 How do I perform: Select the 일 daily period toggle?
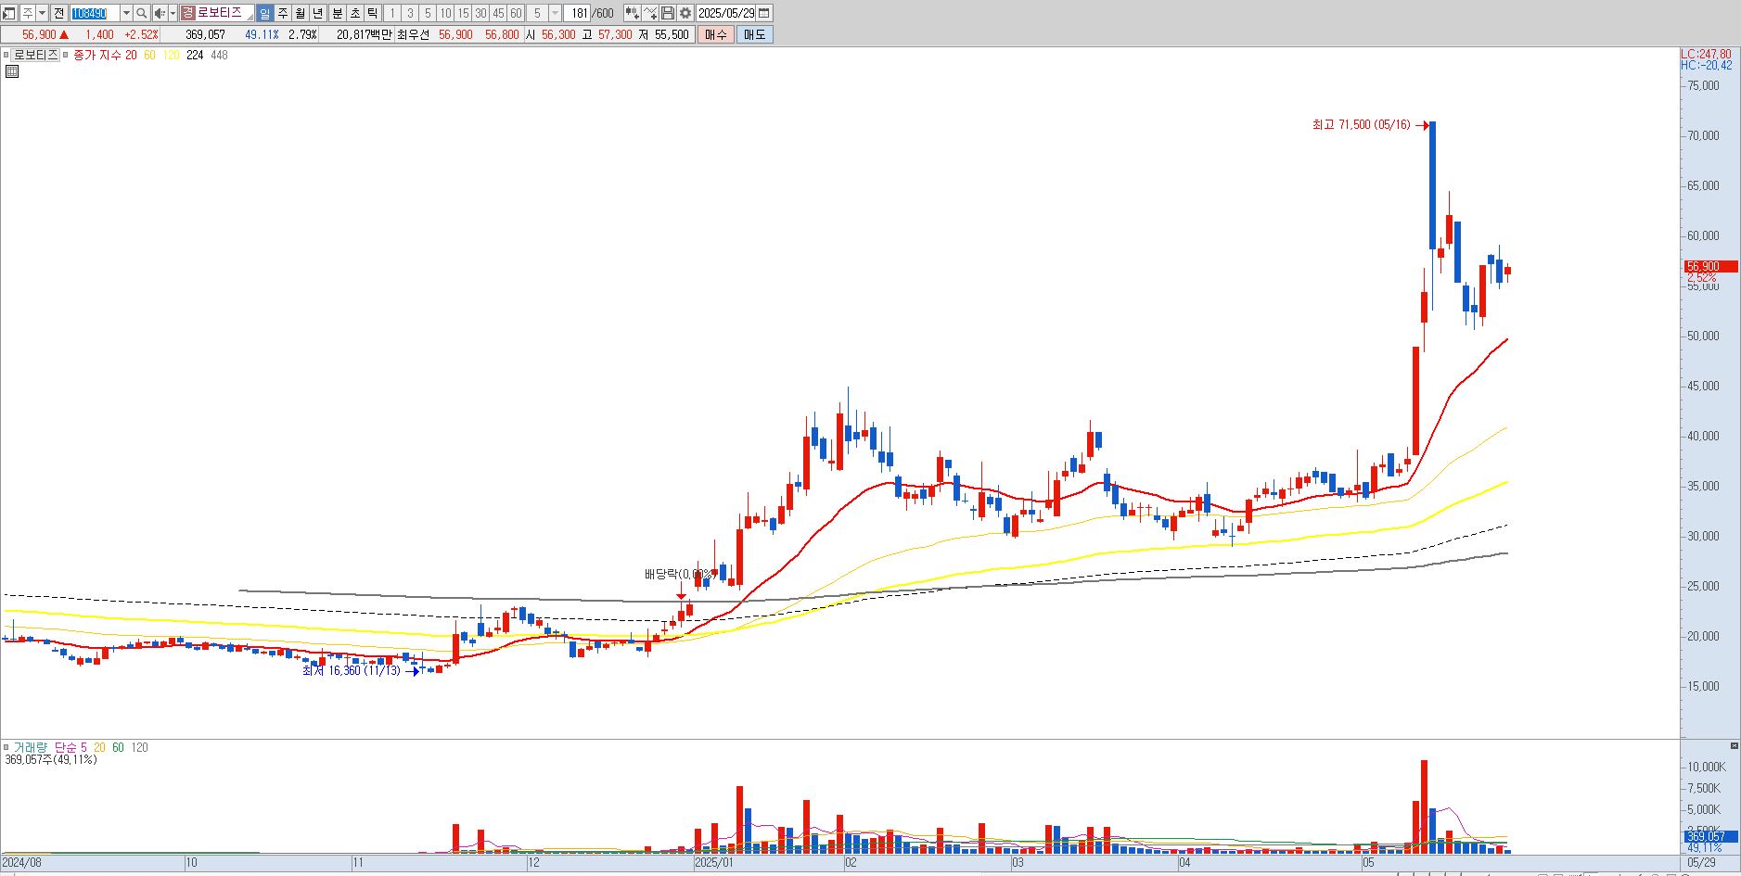[265, 13]
